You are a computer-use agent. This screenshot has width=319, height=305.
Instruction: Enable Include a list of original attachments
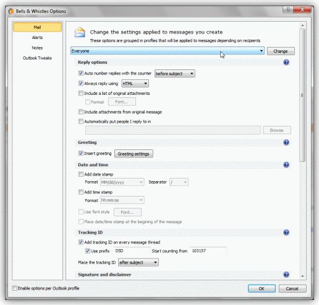pyautogui.click(x=81, y=93)
